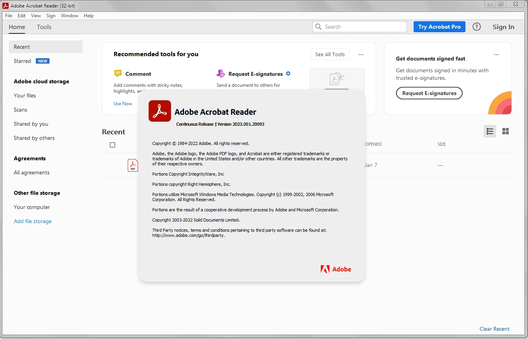
Task: Click the Comment tool title
Action: click(138, 74)
